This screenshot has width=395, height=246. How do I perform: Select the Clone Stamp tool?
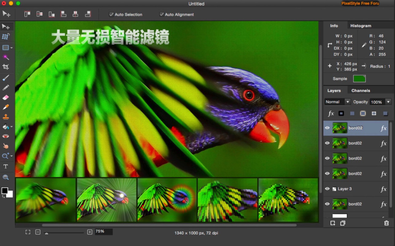pyautogui.click(x=6, y=117)
